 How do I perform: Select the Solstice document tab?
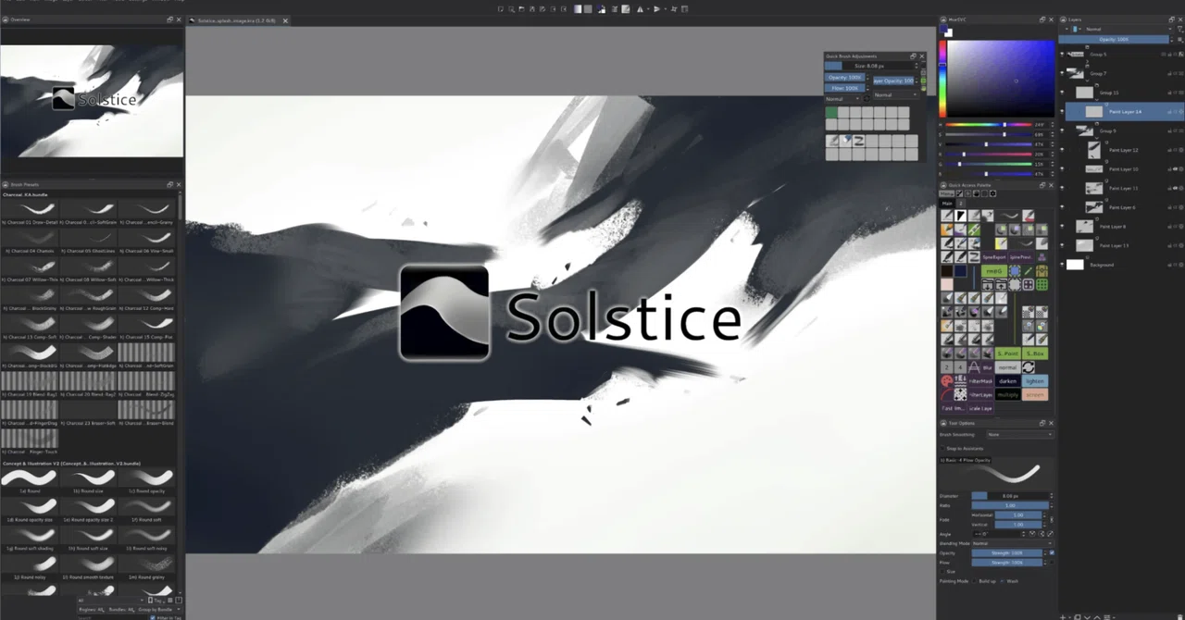[x=237, y=20]
